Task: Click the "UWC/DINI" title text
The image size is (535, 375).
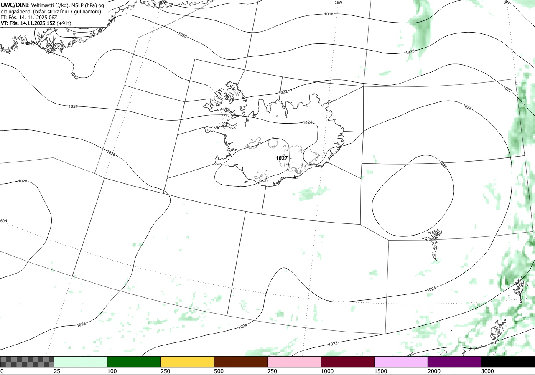Action: [x=15, y=5]
